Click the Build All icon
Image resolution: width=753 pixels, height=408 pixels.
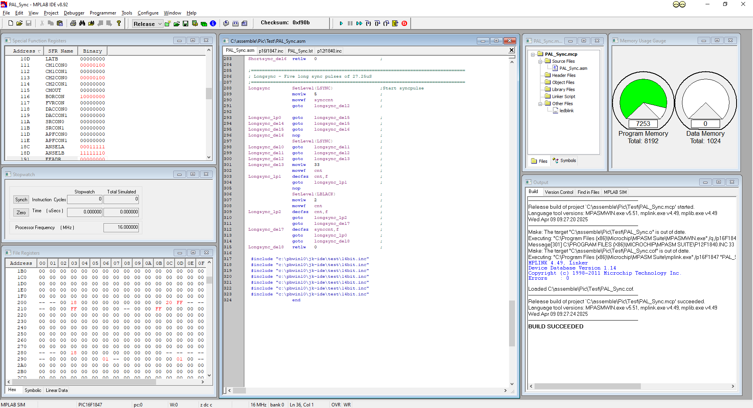point(235,24)
